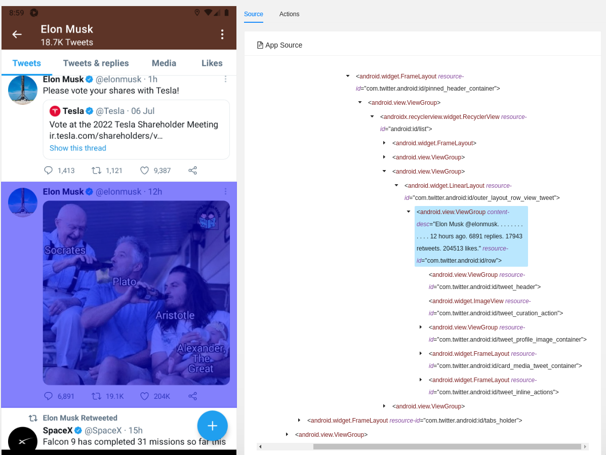The image size is (606, 455).
Task: Collapse the RecyclerView android:id/list node
Action: (372, 116)
